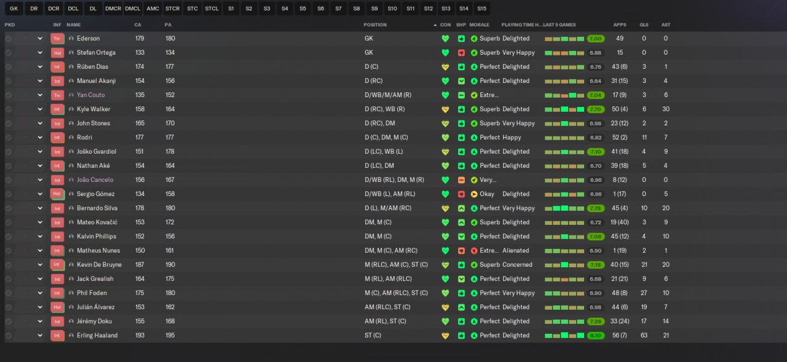Open position dropdown for Ederson

click(x=40, y=38)
